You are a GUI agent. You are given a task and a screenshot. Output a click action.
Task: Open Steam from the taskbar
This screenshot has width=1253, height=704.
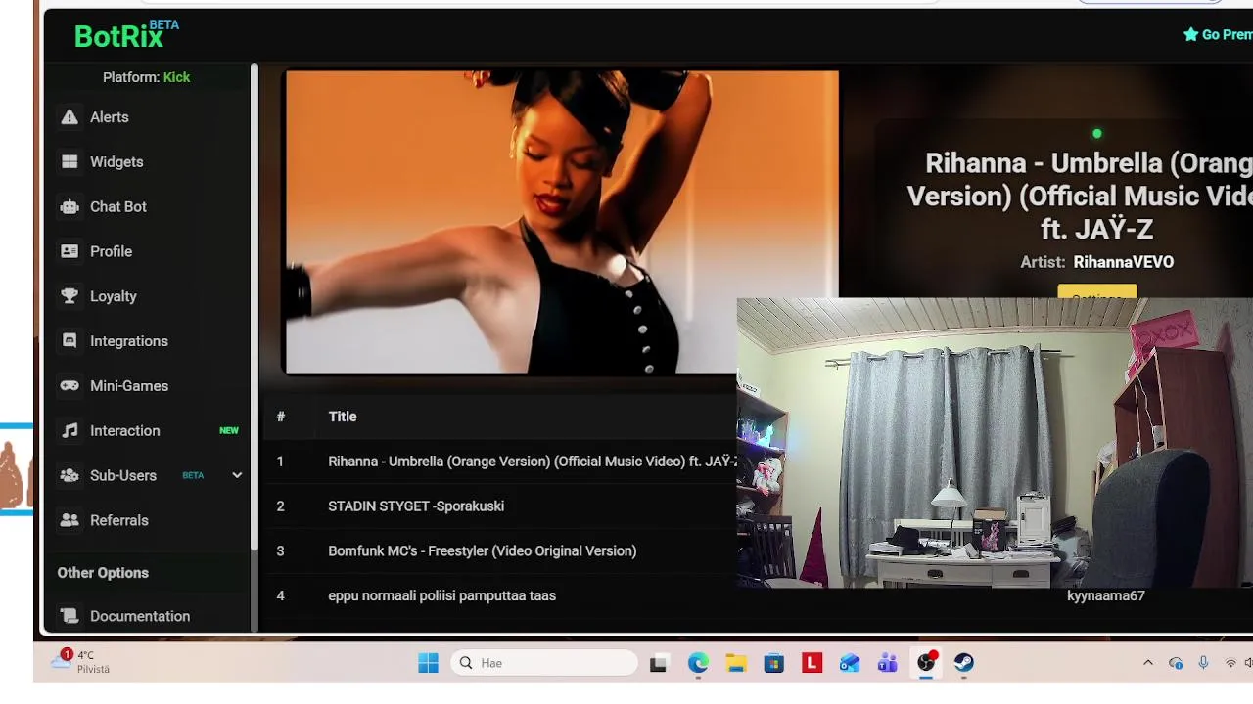coord(964,663)
